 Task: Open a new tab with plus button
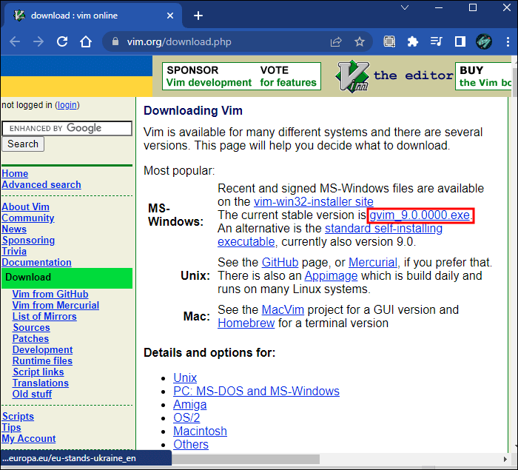point(198,16)
